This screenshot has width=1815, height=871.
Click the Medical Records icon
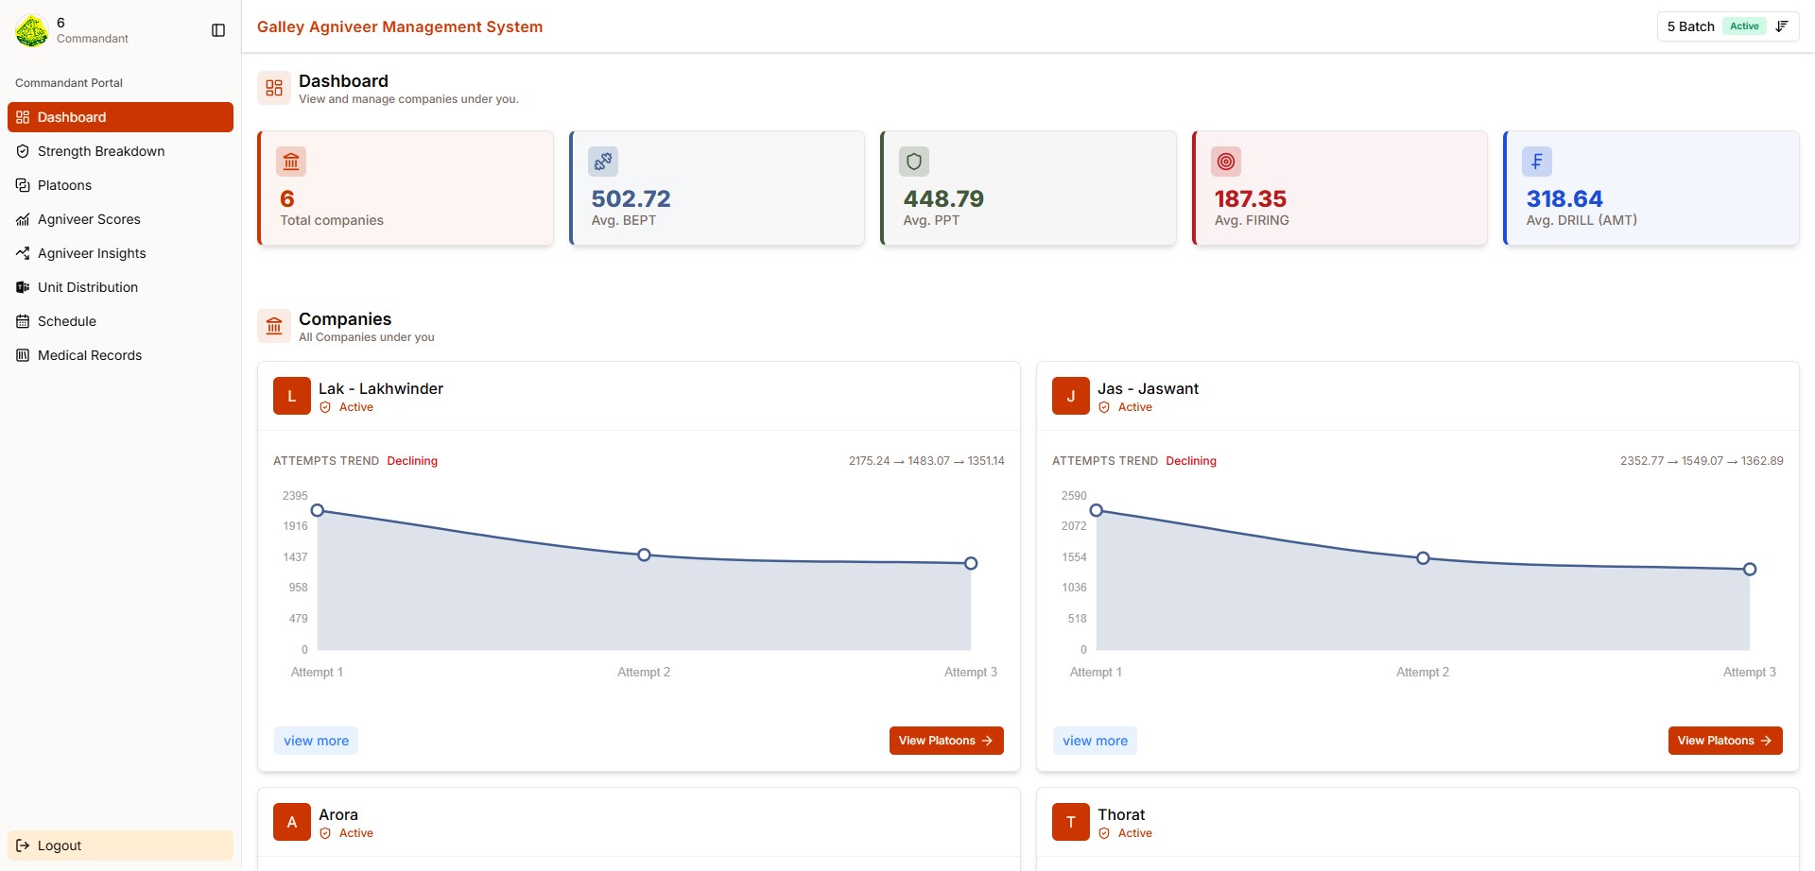pos(23,355)
